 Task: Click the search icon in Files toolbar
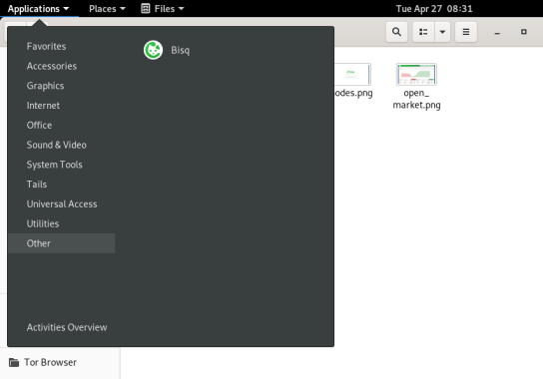396,32
